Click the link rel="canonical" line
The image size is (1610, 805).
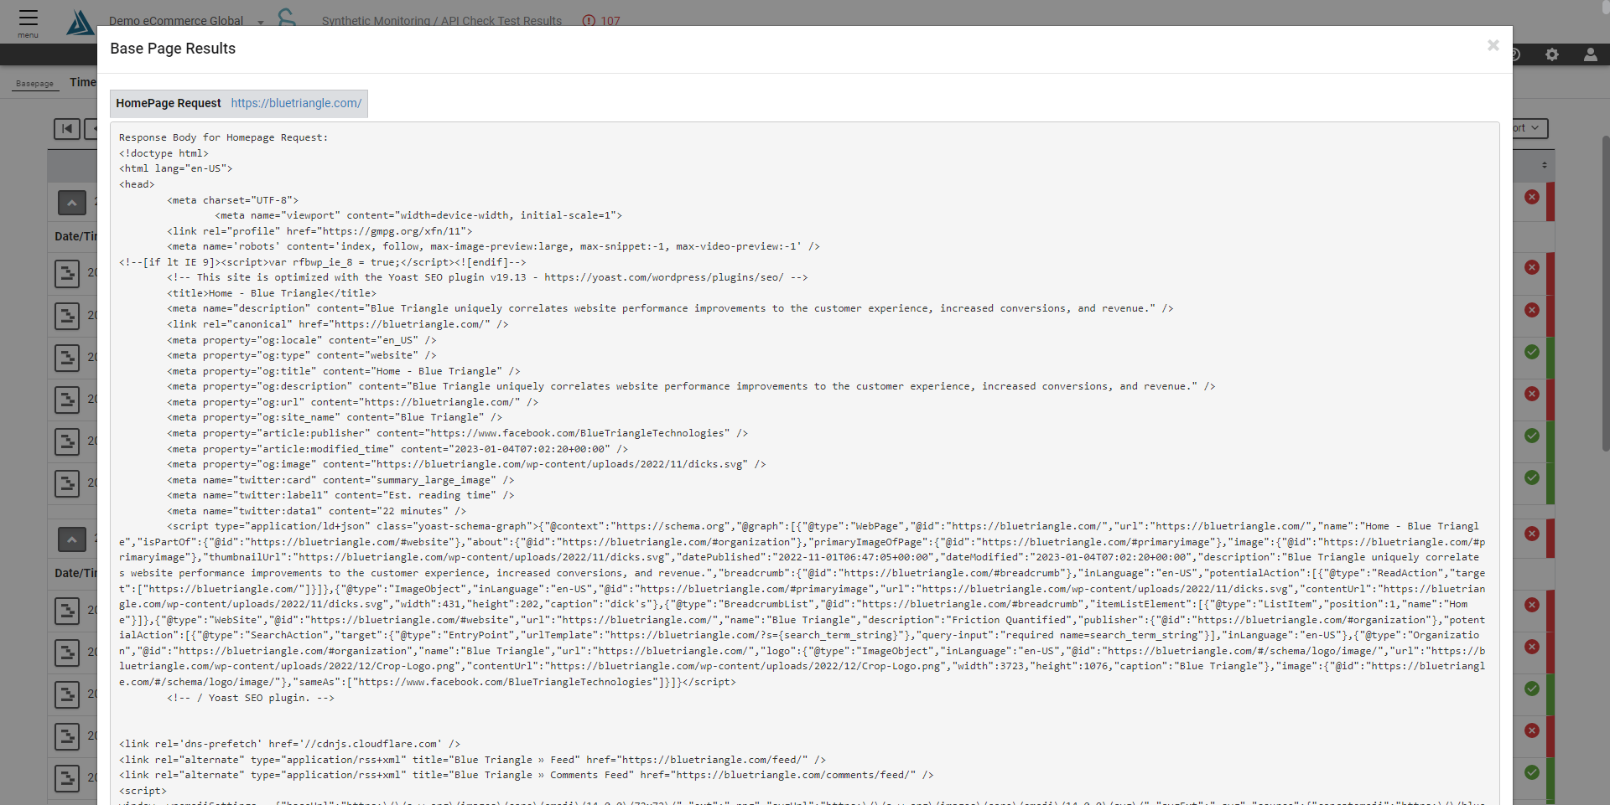338,324
